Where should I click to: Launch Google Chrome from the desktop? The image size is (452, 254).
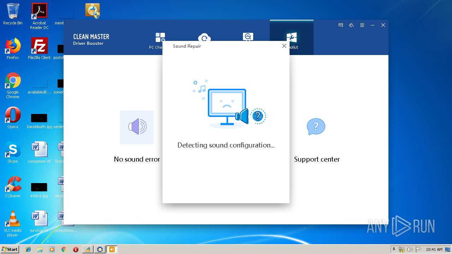(13, 85)
